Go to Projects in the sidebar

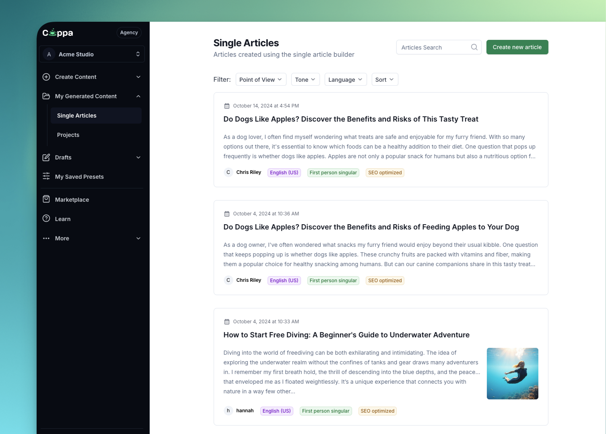pos(68,135)
